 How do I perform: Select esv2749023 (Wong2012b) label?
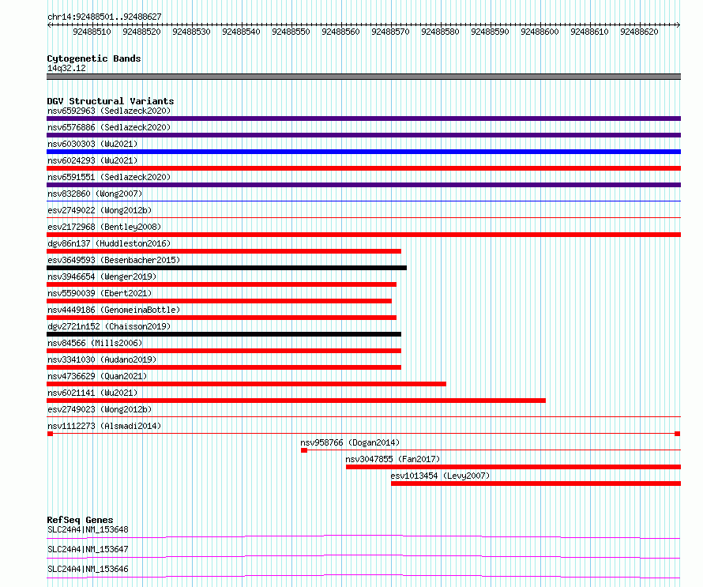pos(100,409)
